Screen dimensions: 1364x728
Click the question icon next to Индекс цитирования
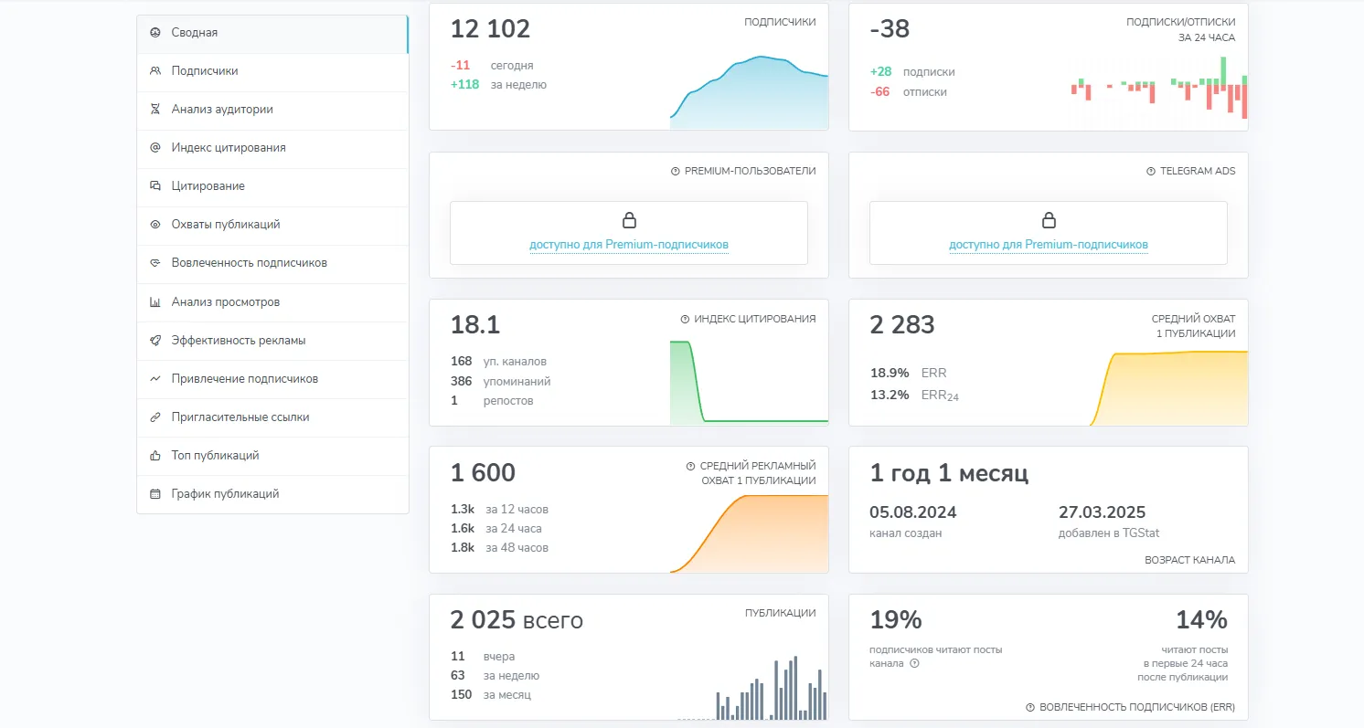point(685,319)
